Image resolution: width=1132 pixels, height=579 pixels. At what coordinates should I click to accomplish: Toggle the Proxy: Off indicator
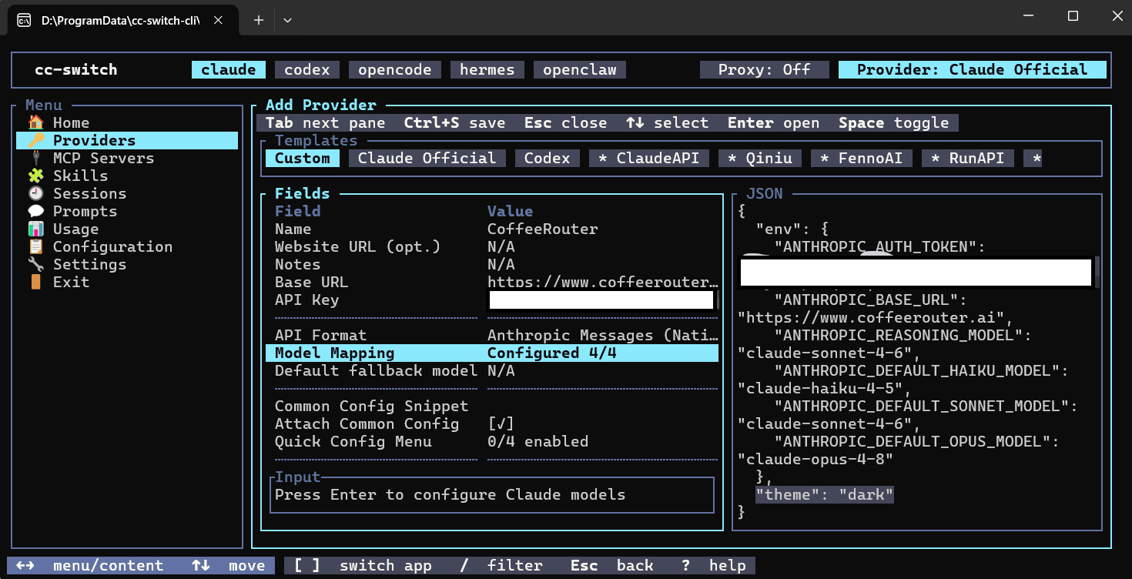(765, 69)
